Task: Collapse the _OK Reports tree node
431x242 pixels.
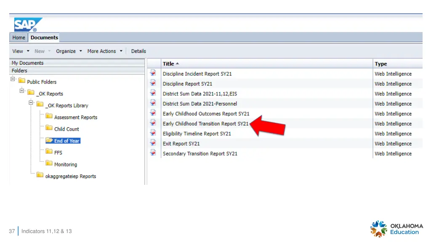Action: point(22,91)
